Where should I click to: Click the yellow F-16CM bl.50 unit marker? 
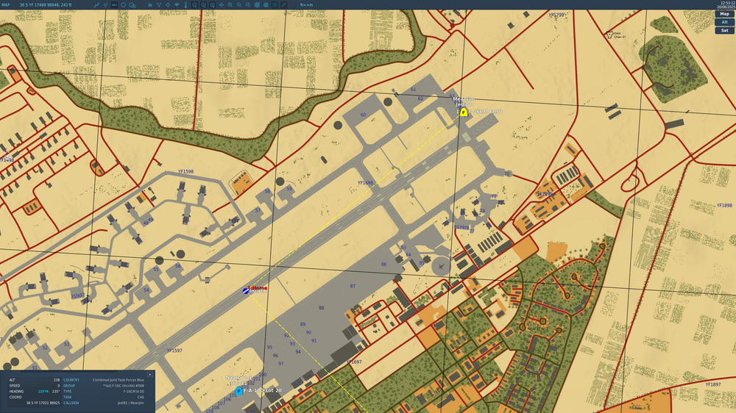[x=464, y=112]
